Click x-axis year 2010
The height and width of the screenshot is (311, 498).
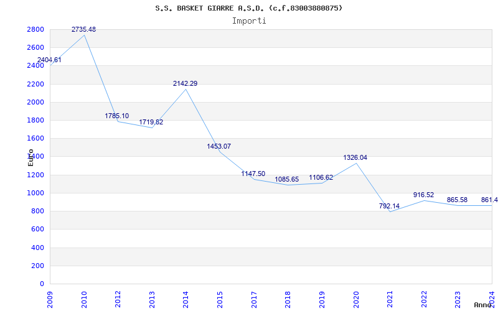(84, 299)
